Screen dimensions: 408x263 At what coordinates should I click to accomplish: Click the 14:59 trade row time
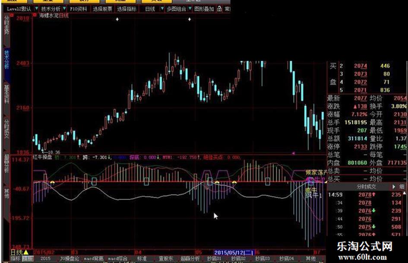pyautogui.click(x=335, y=194)
